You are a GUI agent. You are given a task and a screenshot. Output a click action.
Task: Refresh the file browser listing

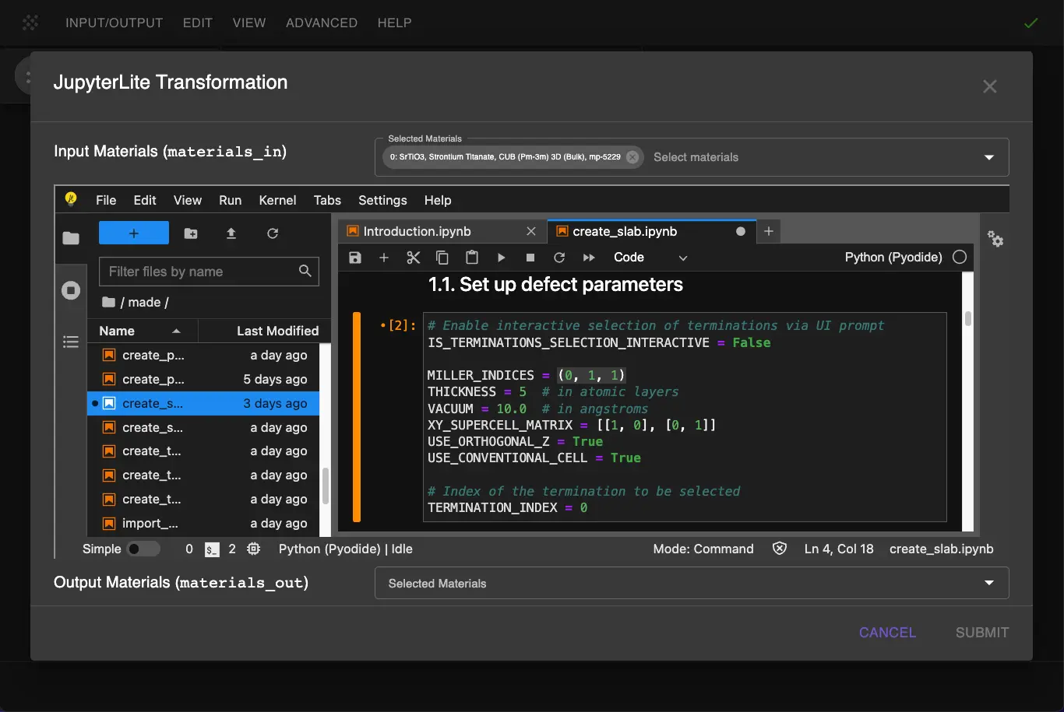(272, 233)
